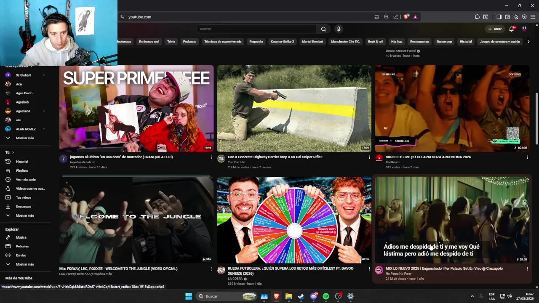Open the RUEDA FUTBOLERA video thumbnail
The height and width of the screenshot is (303, 539).
click(294, 220)
